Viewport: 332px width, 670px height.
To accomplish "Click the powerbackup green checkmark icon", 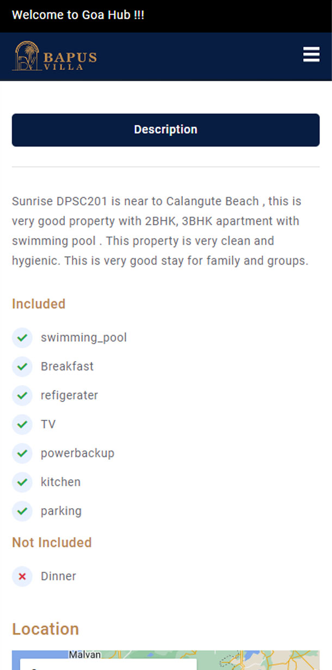I will coord(22,453).
